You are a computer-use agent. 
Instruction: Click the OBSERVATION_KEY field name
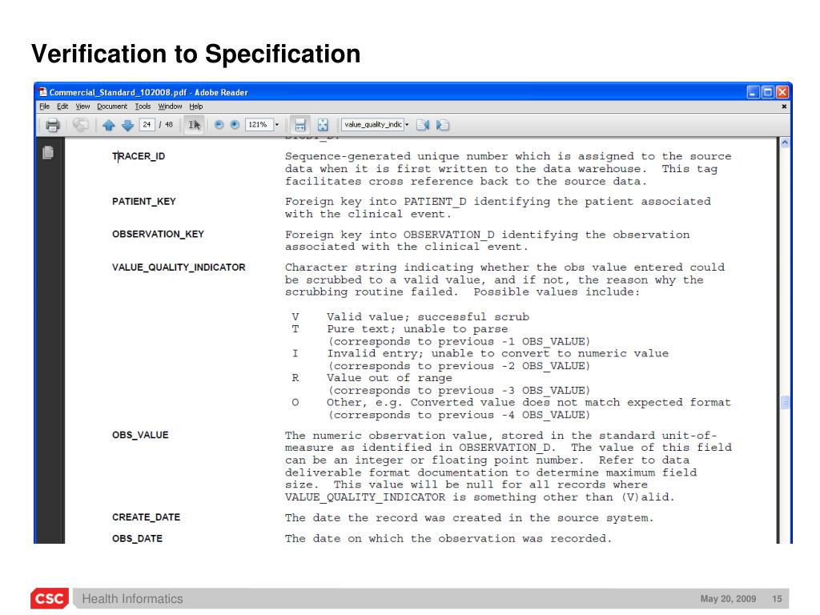click(158, 235)
